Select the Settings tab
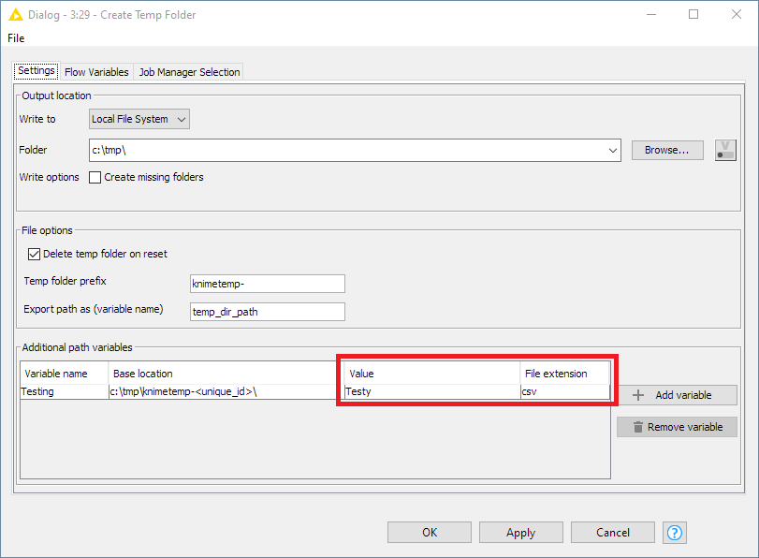Viewport: 759px width, 558px height. (36, 71)
